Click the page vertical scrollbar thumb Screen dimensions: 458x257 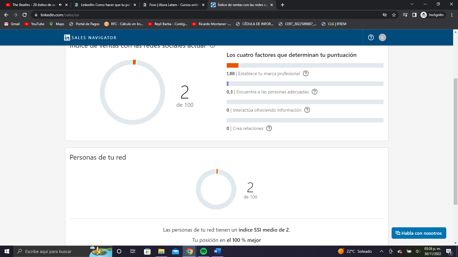[x=455, y=141]
